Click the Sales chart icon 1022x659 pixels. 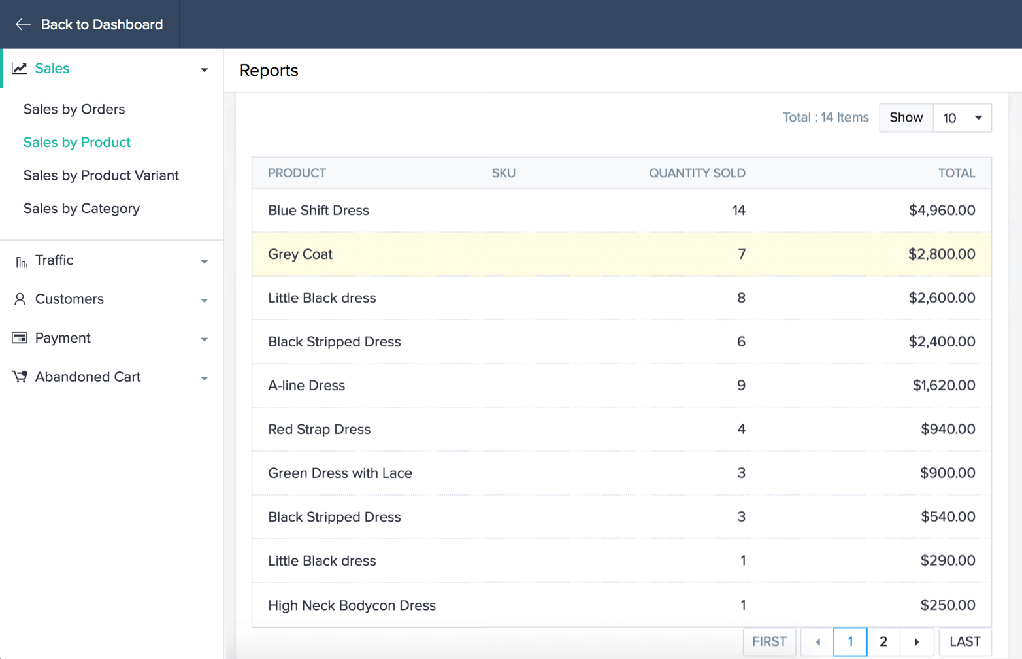(20, 69)
